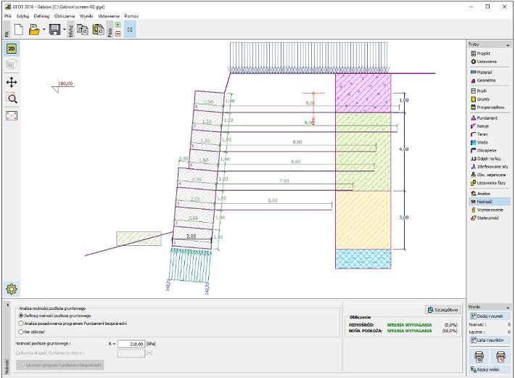Open the Wyniki menu

tap(86, 16)
